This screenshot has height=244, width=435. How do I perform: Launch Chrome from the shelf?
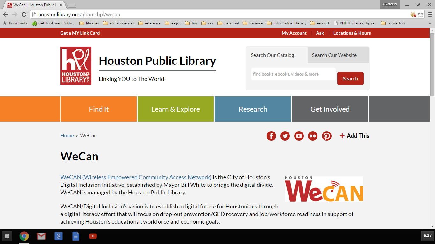(x=24, y=236)
